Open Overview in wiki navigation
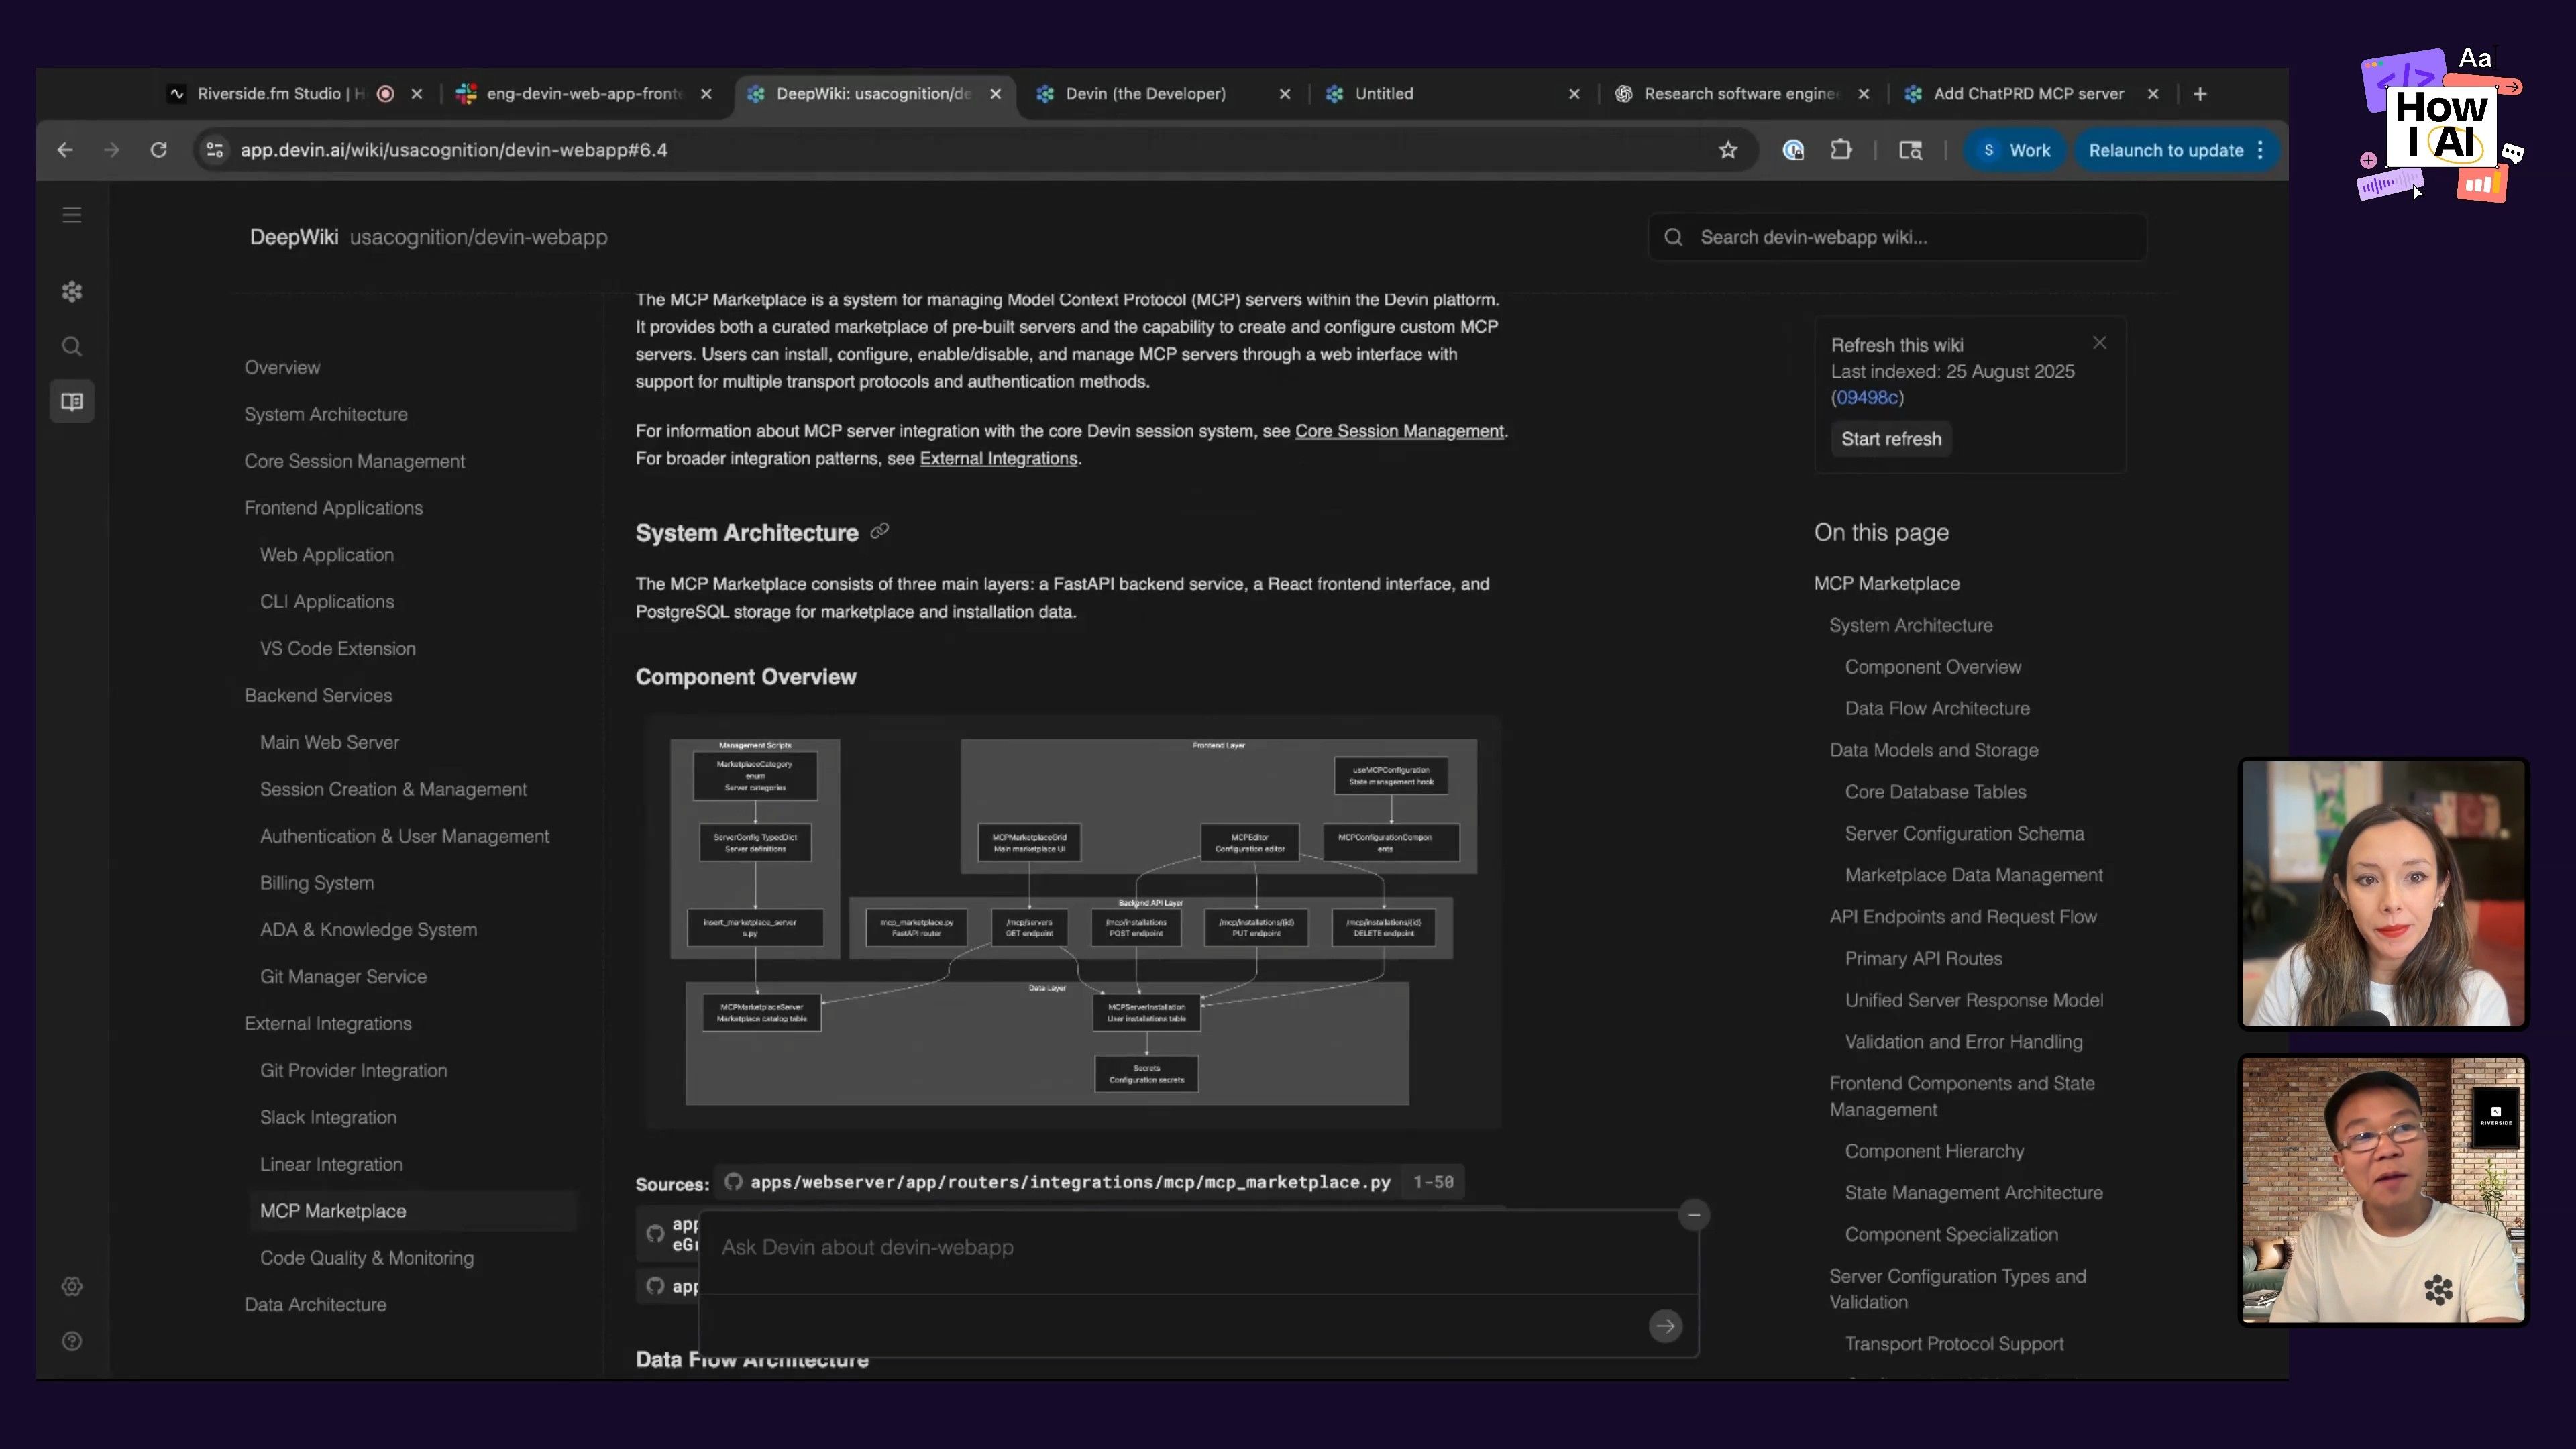 coord(282,368)
